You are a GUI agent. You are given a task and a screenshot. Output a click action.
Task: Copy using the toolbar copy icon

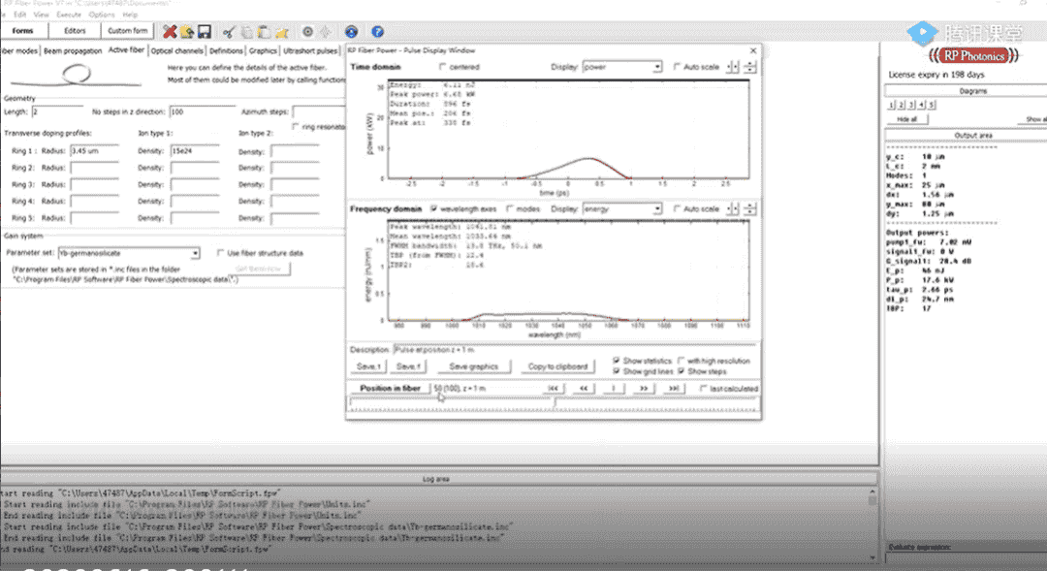[x=247, y=31]
